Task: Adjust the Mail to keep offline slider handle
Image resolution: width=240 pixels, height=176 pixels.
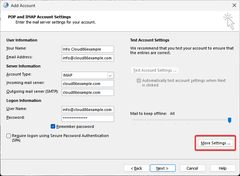Action: 229,120
